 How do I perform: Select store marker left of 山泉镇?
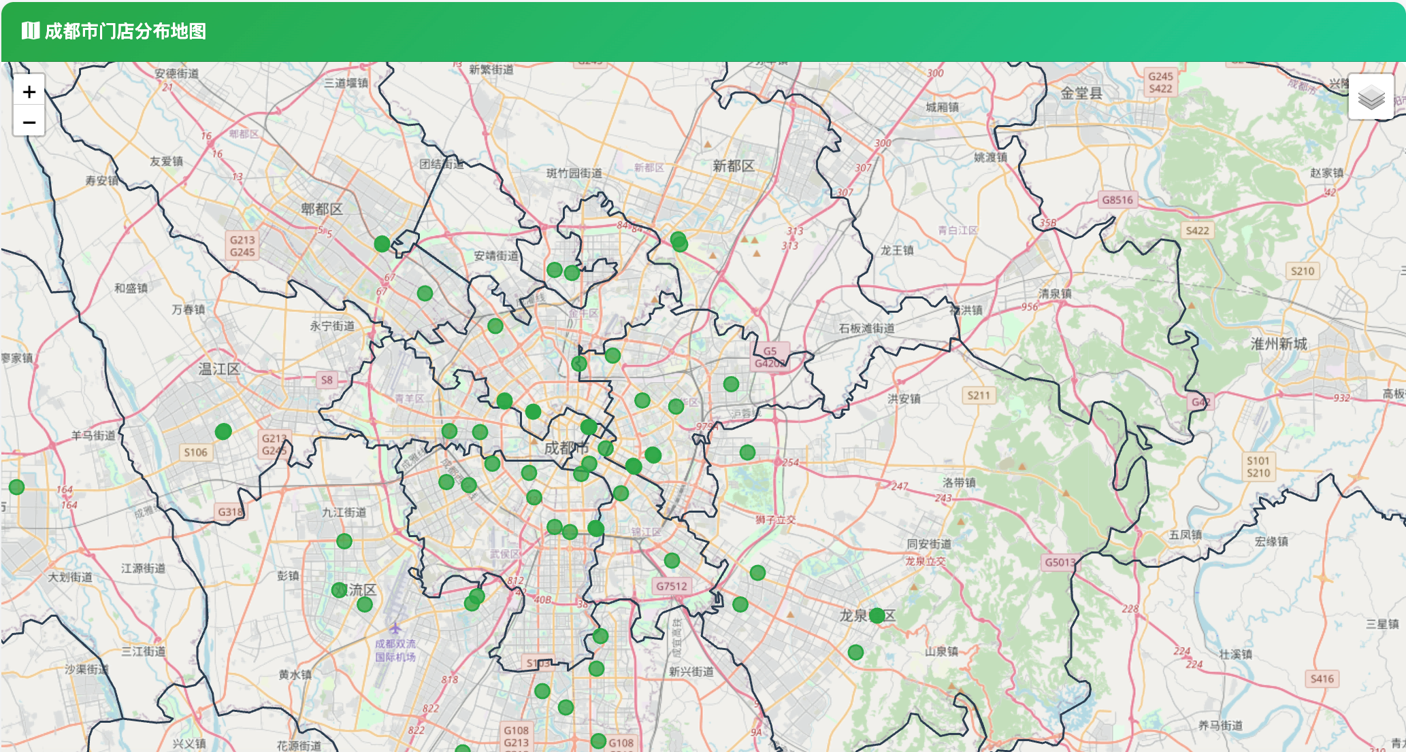click(x=855, y=652)
